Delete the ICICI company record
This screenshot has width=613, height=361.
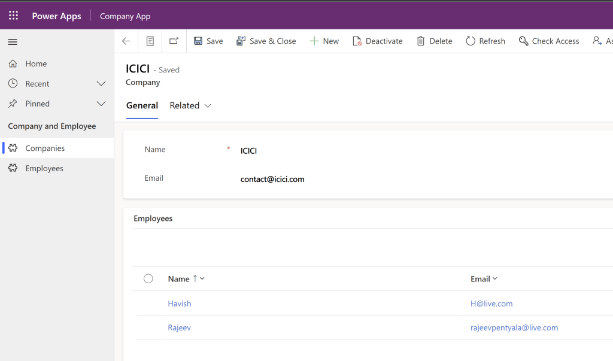pyautogui.click(x=434, y=41)
